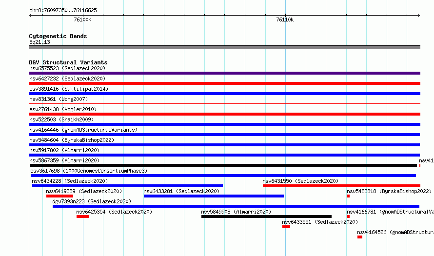Select the blue dgv7393n223 variant bar
Screen dimensions: 434x256
236,206
